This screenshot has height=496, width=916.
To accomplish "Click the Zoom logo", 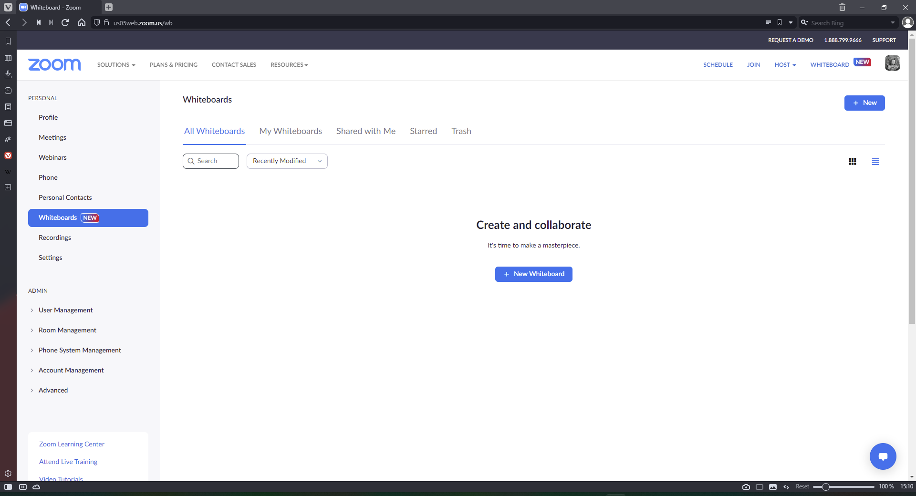I will (x=54, y=64).
